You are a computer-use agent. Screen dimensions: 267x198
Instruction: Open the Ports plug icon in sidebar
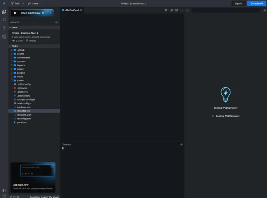[x=4, y=28]
